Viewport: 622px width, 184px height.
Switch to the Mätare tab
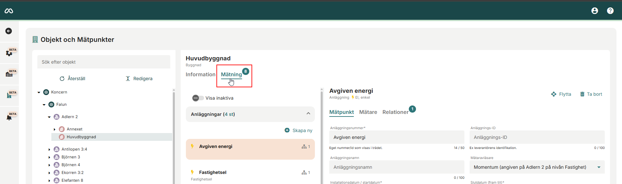(368, 112)
